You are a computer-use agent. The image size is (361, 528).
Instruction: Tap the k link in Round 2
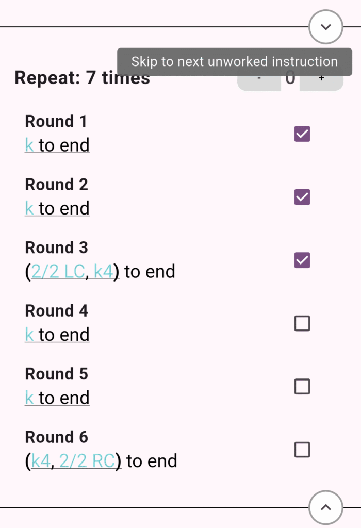[29, 208]
